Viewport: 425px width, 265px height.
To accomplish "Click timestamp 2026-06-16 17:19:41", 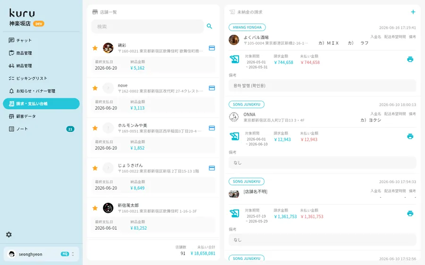I will tap(397, 28).
